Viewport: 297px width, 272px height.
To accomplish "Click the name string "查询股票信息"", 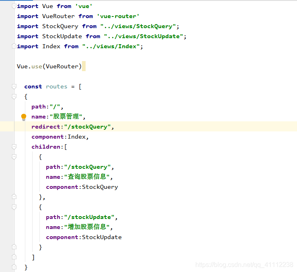I will coord(87,177).
